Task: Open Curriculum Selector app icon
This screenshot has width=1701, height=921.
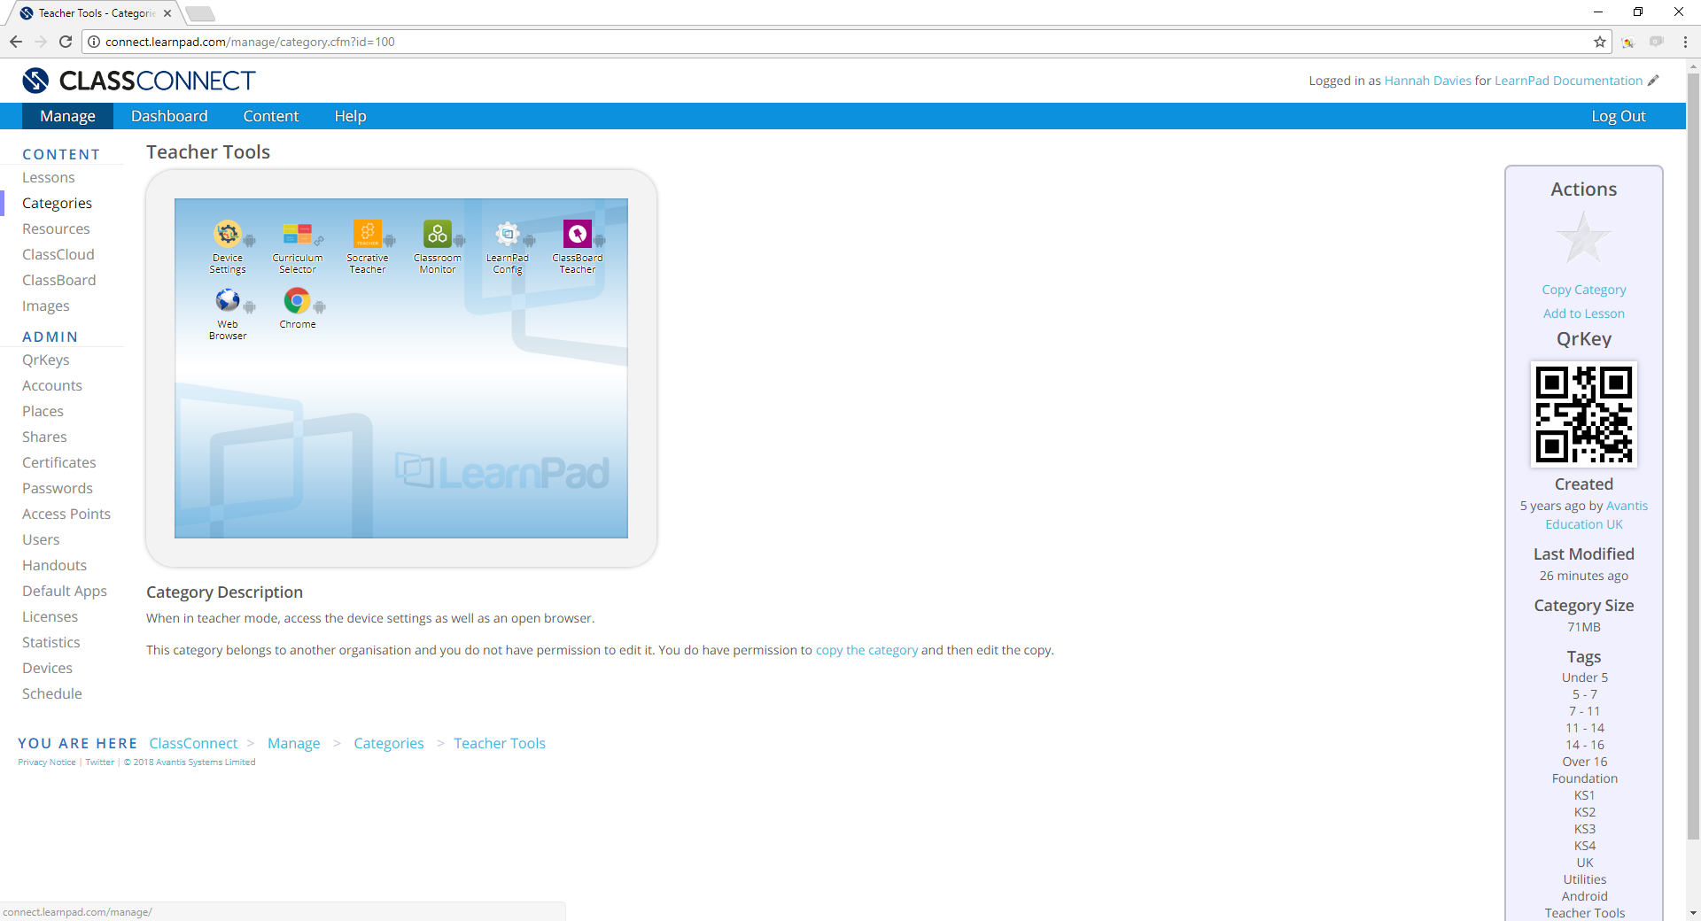Action: (x=298, y=234)
